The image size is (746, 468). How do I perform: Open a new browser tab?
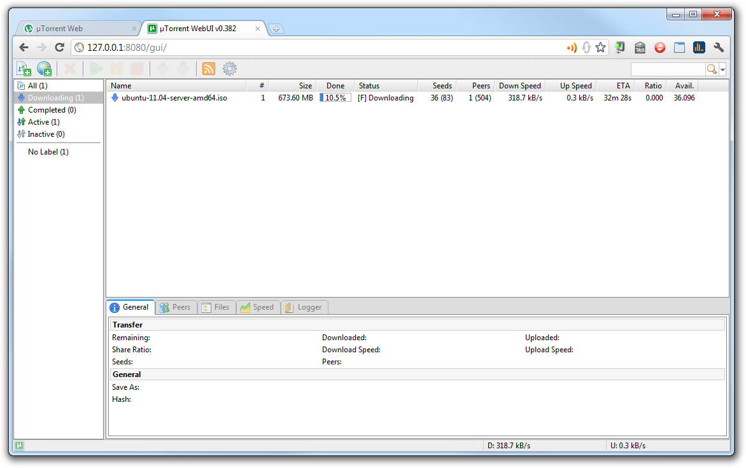pos(276,29)
